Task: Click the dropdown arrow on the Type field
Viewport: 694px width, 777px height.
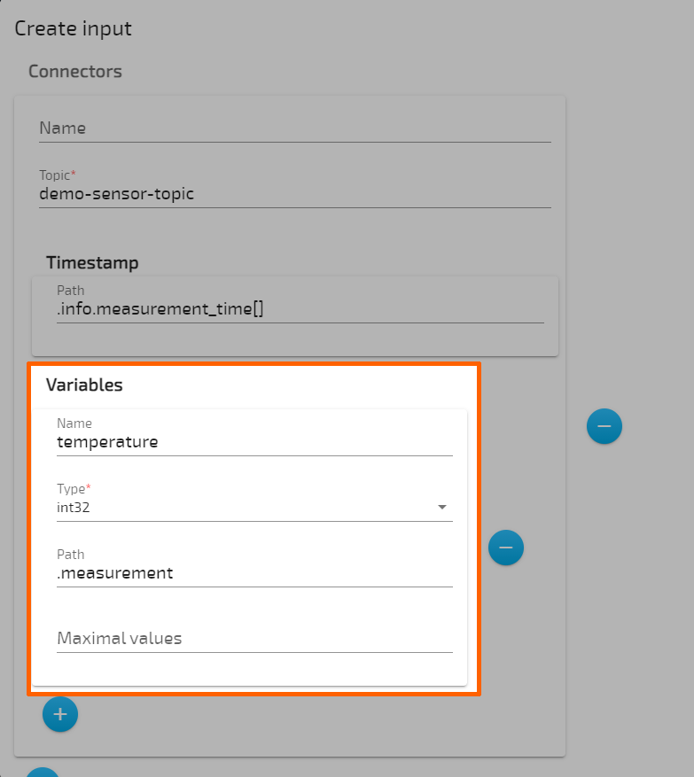Action: tap(441, 508)
